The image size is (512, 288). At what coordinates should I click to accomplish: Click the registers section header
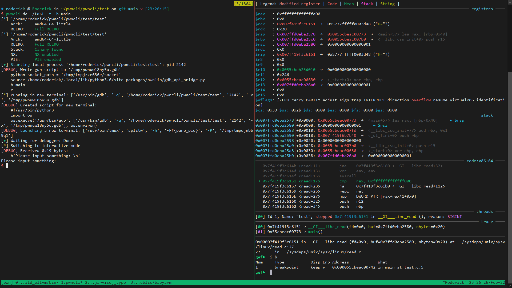tap(482, 9)
